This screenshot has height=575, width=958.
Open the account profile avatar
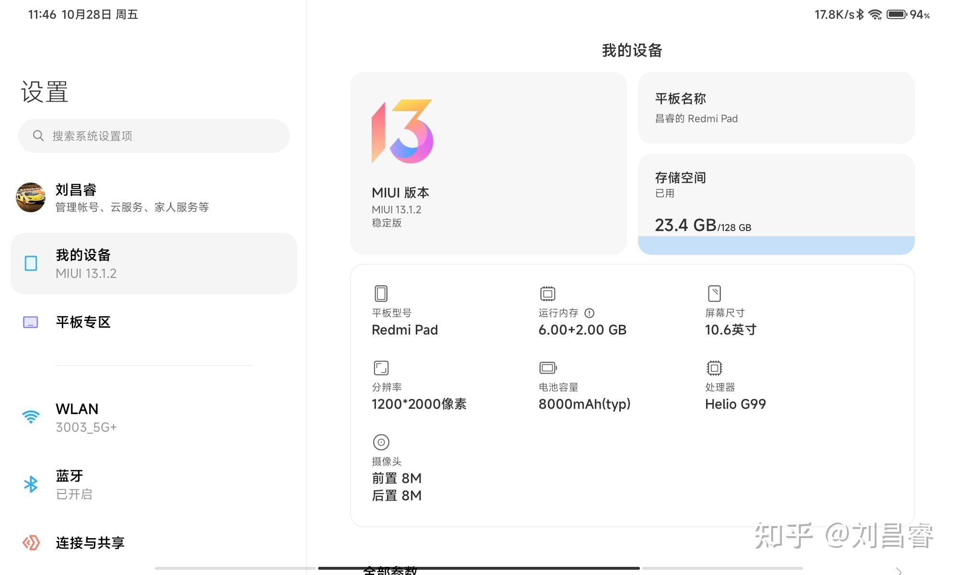click(31, 197)
